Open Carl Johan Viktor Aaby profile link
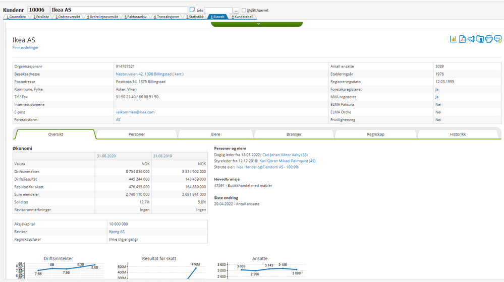This screenshot has width=504, height=282. 285,155
